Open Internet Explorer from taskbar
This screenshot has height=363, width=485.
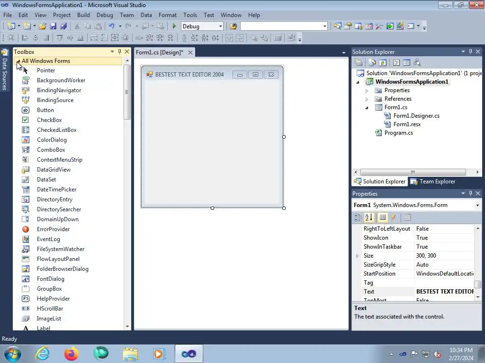click(x=42, y=354)
